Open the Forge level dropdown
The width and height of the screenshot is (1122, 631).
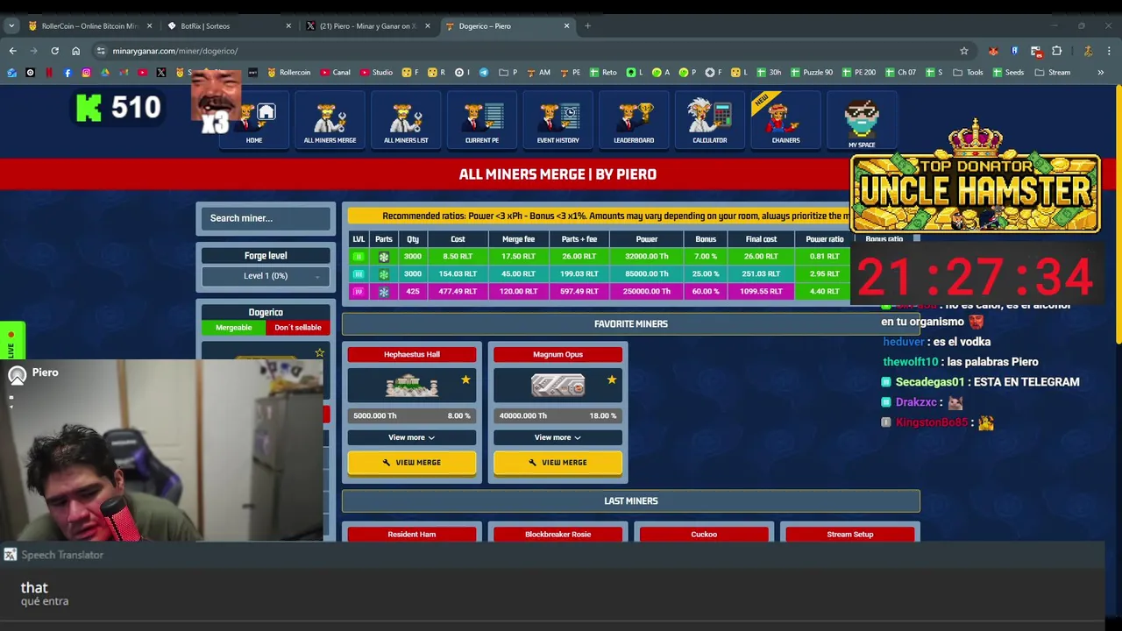click(266, 276)
